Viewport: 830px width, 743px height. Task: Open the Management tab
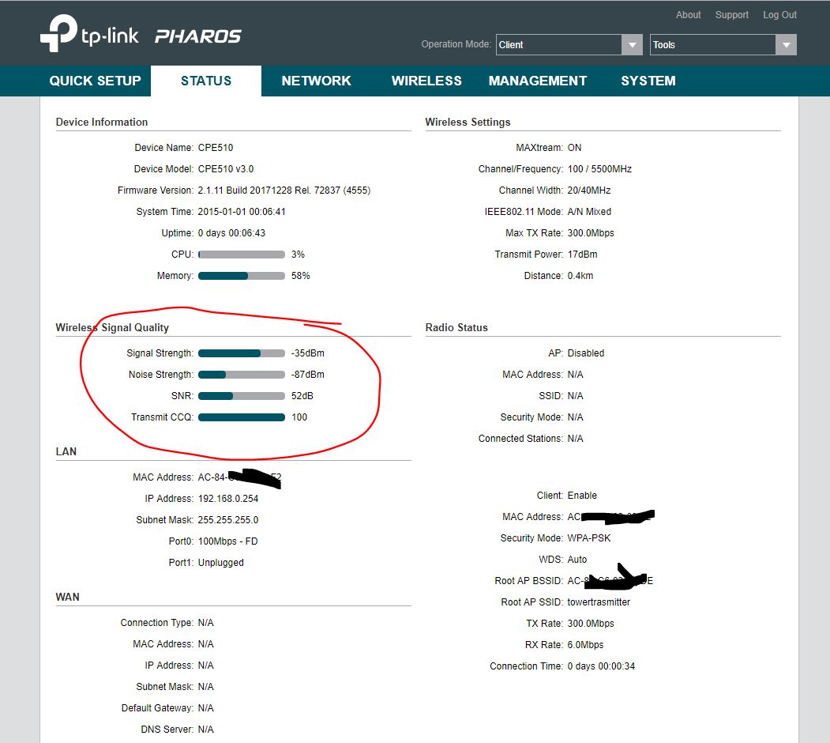point(538,81)
